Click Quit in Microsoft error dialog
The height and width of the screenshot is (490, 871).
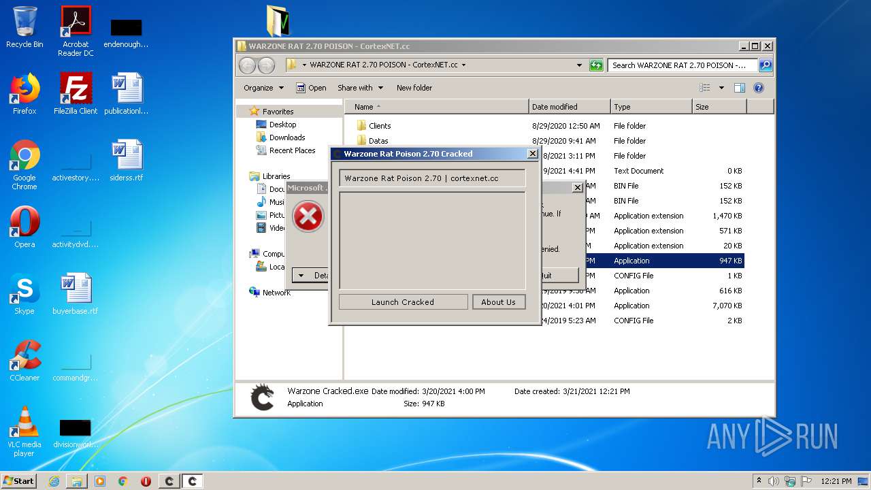click(559, 276)
